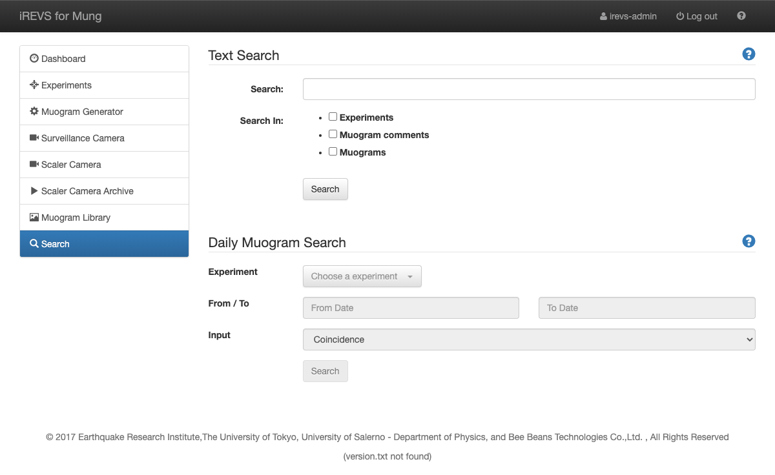775x475 pixels.
Task: Enable the Experiments checkbox
Action: [333, 117]
